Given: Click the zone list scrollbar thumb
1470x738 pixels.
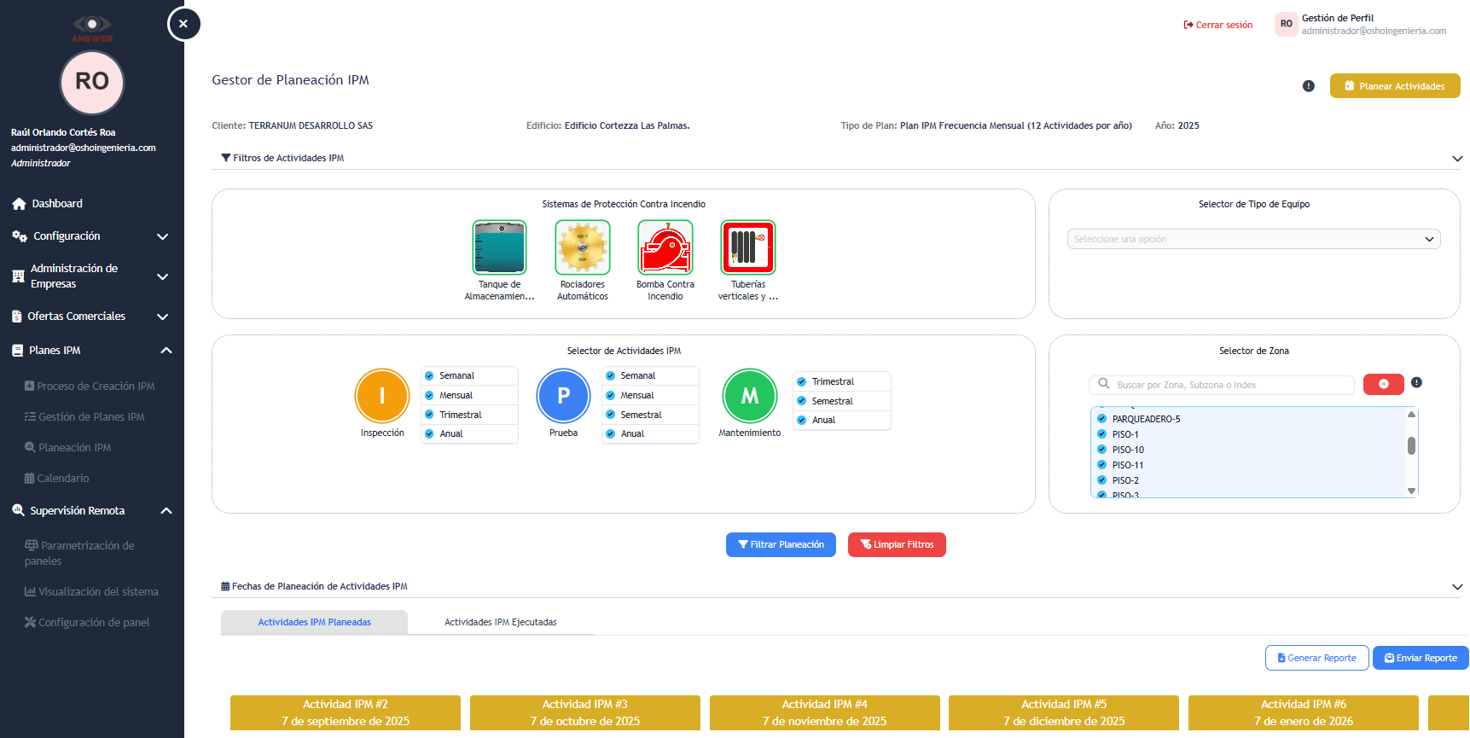Looking at the screenshot, I should 1411,445.
